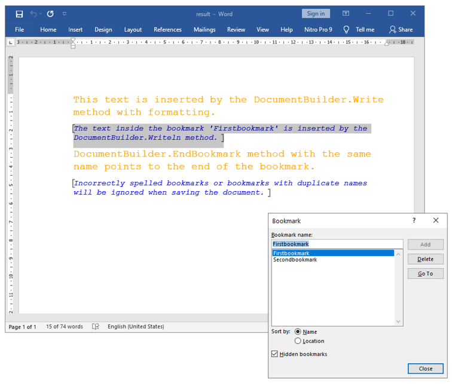Click the Delete bookmark button

pos(425,259)
